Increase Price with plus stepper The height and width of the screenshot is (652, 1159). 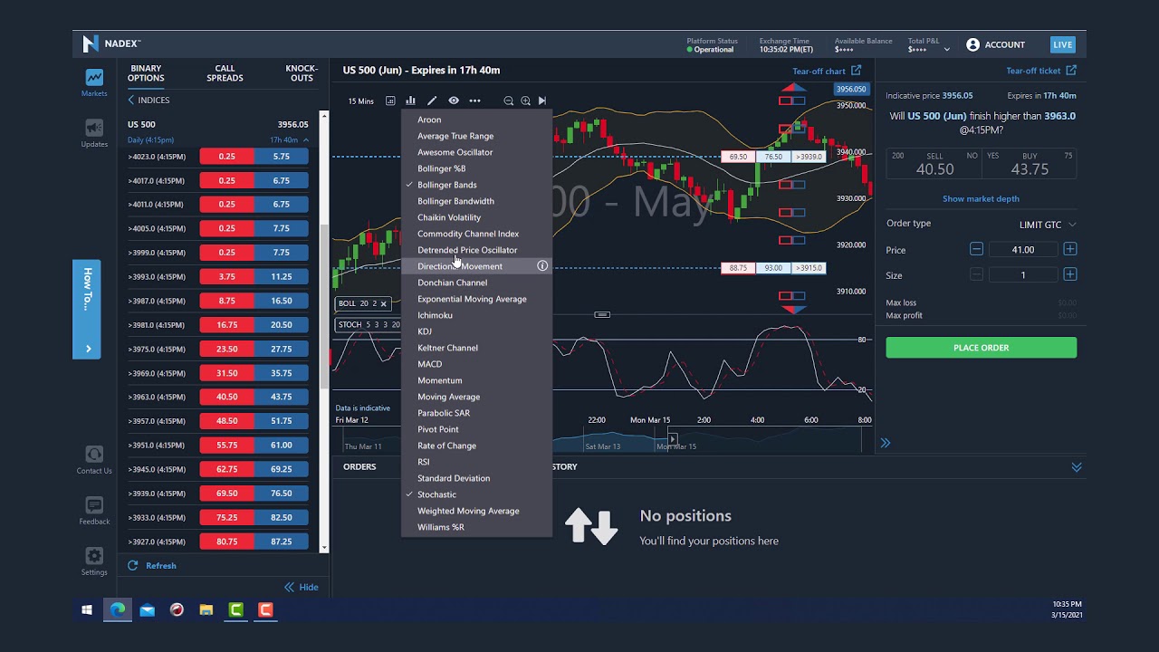point(1070,249)
